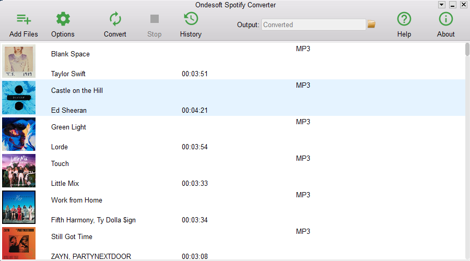Select the Work from Home track title
The image size is (470, 261).
click(x=77, y=200)
